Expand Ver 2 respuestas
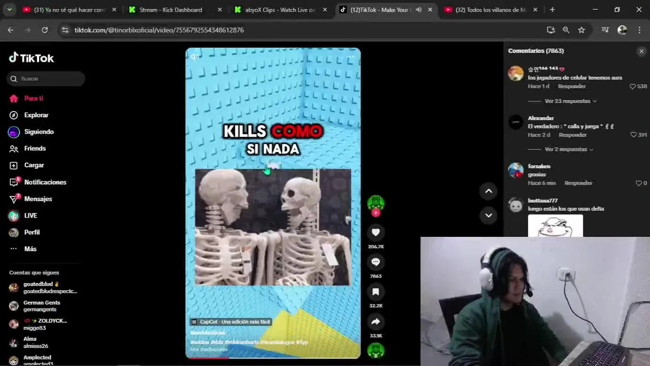 click(x=569, y=149)
